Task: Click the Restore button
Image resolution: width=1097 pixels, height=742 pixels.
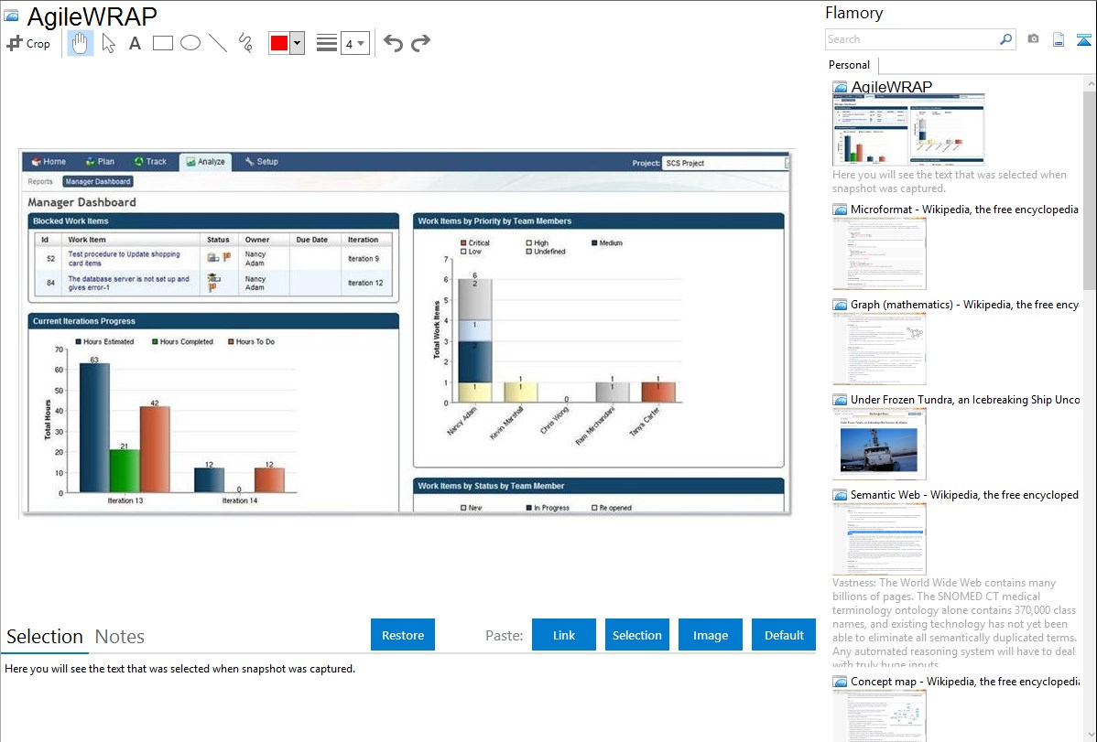Action: (403, 635)
